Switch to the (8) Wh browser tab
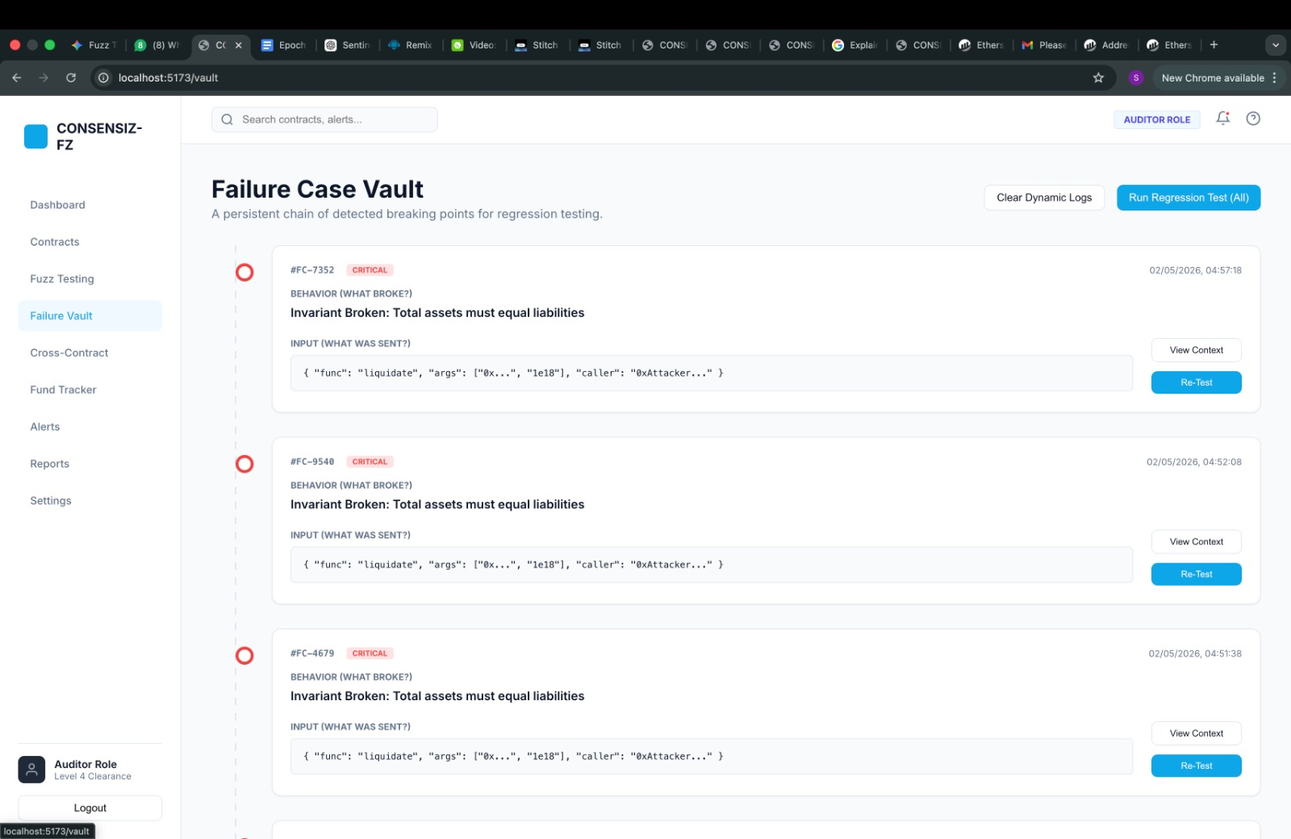 [157, 45]
